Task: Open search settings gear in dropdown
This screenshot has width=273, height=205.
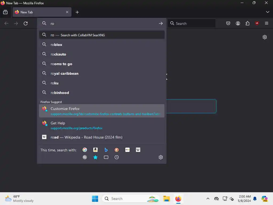Action: click(161, 157)
